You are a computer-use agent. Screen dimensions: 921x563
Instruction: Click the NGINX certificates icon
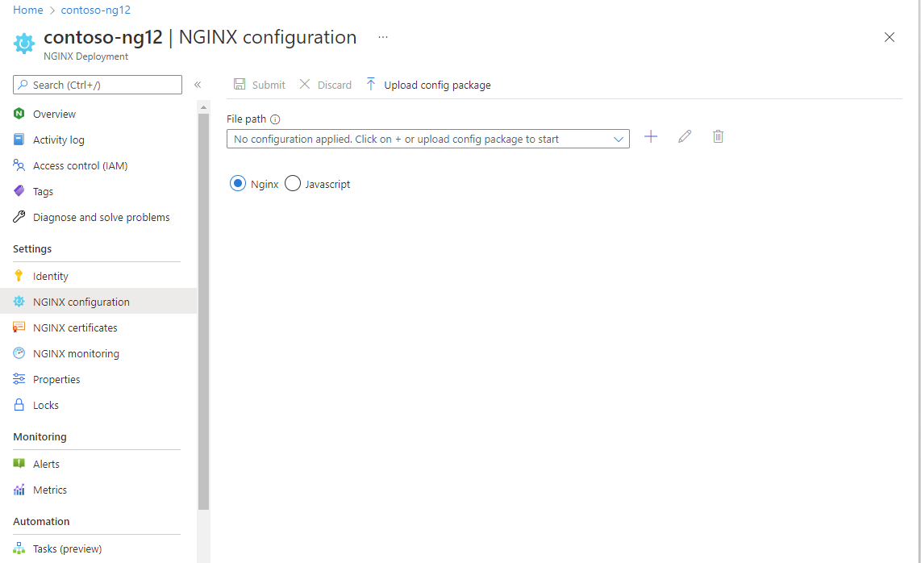click(x=19, y=327)
